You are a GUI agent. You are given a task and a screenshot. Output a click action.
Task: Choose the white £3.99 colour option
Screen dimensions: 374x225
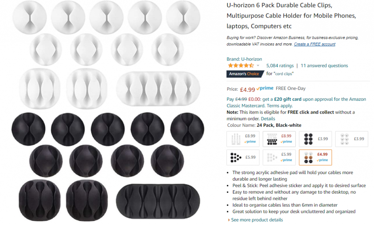point(352,139)
